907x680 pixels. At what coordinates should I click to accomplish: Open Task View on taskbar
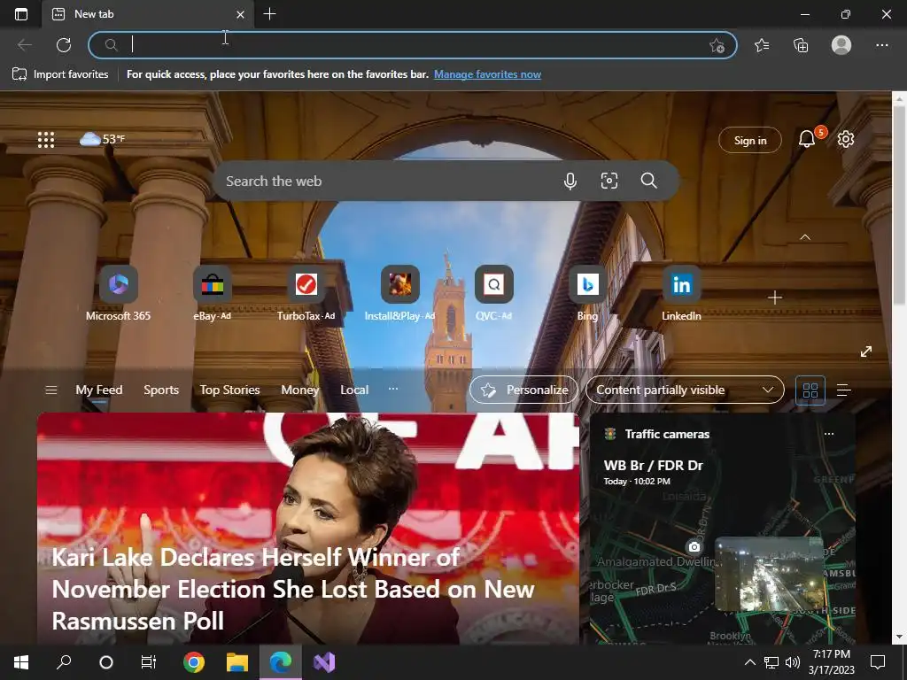(149, 662)
